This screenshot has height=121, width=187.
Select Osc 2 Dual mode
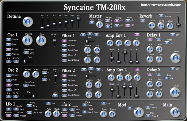9,80
